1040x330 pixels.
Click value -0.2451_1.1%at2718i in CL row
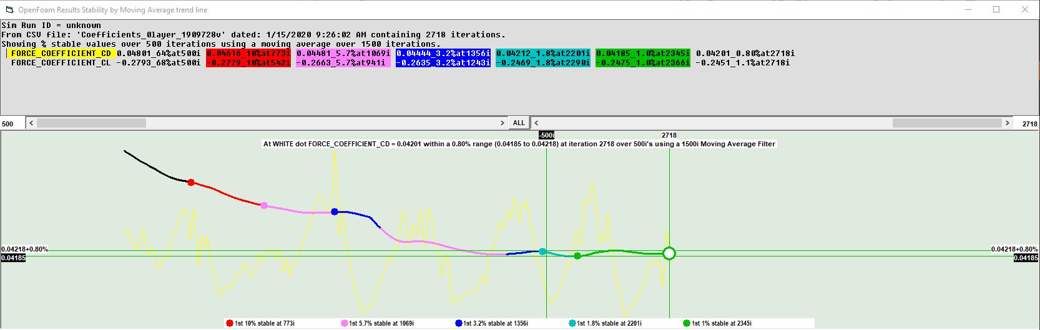(743, 63)
